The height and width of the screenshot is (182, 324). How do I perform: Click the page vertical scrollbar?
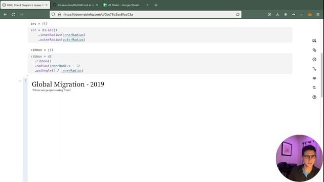(x=322, y=75)
